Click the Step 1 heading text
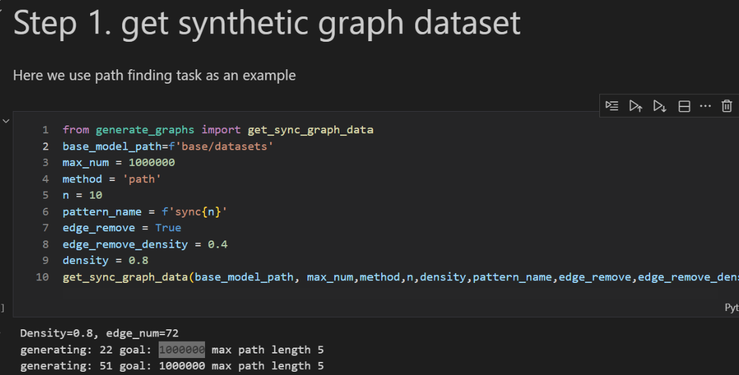Viewport: 739px width, 375px height. pyautogui.click(x=266, y=24)
